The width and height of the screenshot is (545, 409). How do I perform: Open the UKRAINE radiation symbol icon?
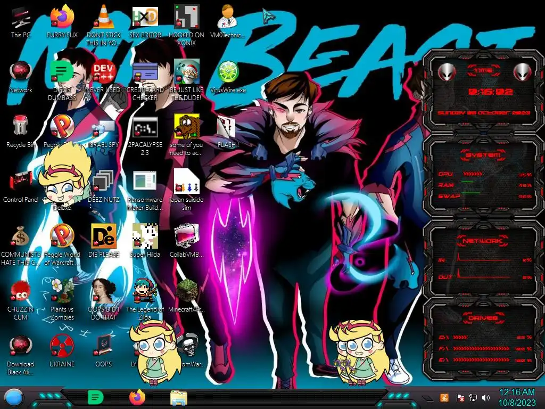pyautogui.click(x=62, y=351)
